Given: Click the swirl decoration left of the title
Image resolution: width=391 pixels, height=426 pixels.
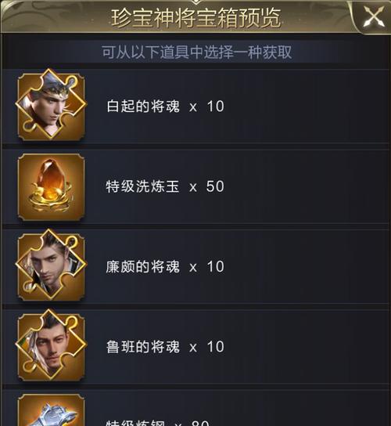Looking at the screenshot, I should pyautogui.click(x=41, y=13).
